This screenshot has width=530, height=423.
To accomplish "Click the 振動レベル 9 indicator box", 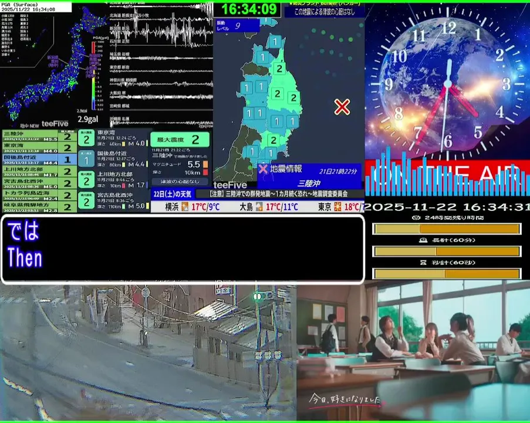I will click(x=237, y=25).
